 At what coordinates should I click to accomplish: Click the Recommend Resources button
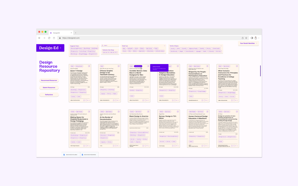click(49, 80)
